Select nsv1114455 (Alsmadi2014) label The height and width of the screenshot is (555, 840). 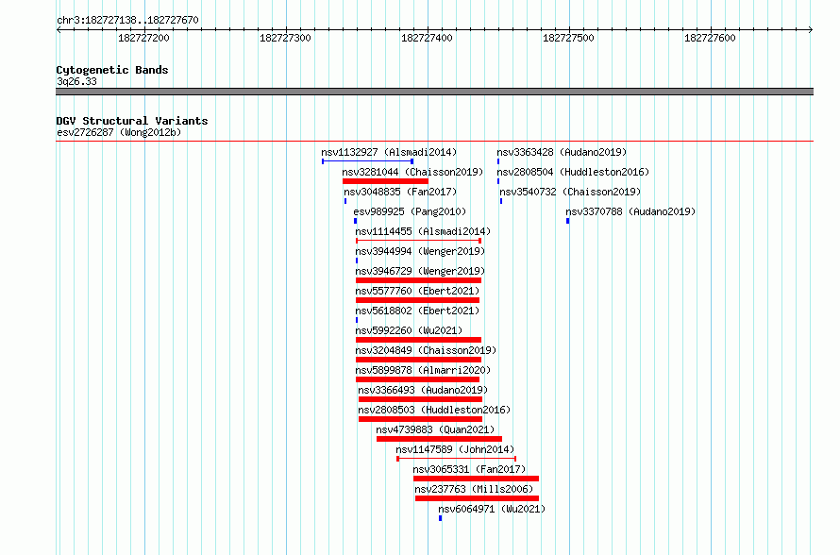(x=423, y=231)
